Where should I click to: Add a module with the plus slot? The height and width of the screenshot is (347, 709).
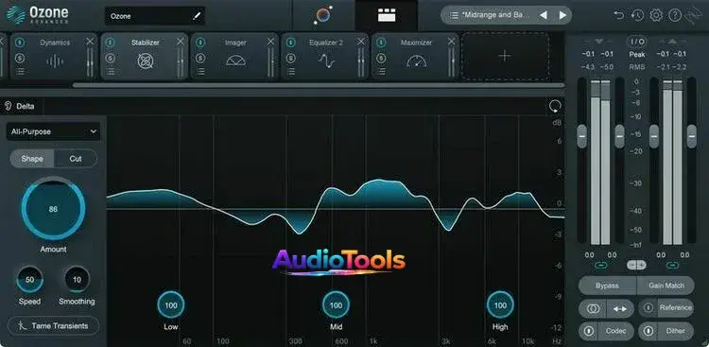click(x=505, y=56)
